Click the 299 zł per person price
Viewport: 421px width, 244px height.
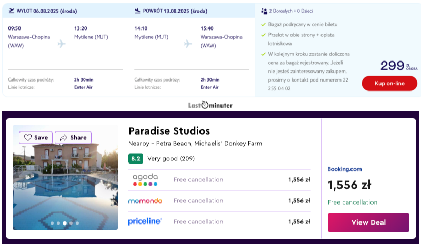399,66
